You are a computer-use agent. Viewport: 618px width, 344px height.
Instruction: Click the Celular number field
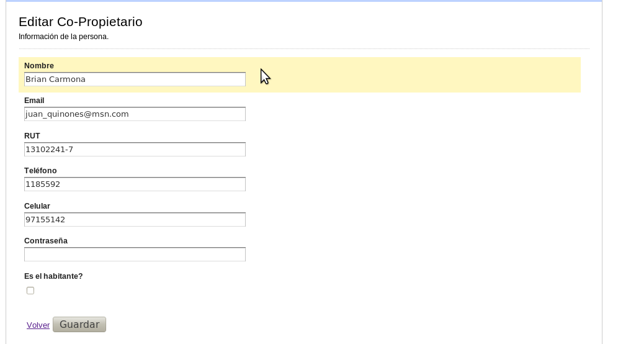point(135,219)
